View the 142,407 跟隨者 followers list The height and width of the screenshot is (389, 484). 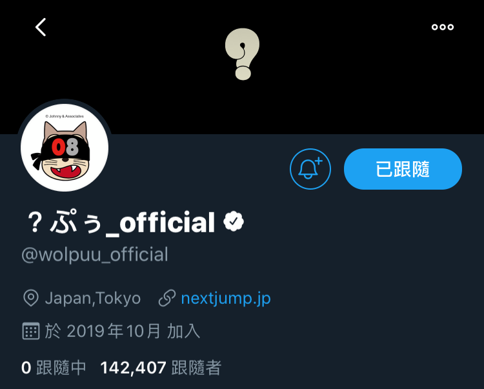tap(161, 368)
